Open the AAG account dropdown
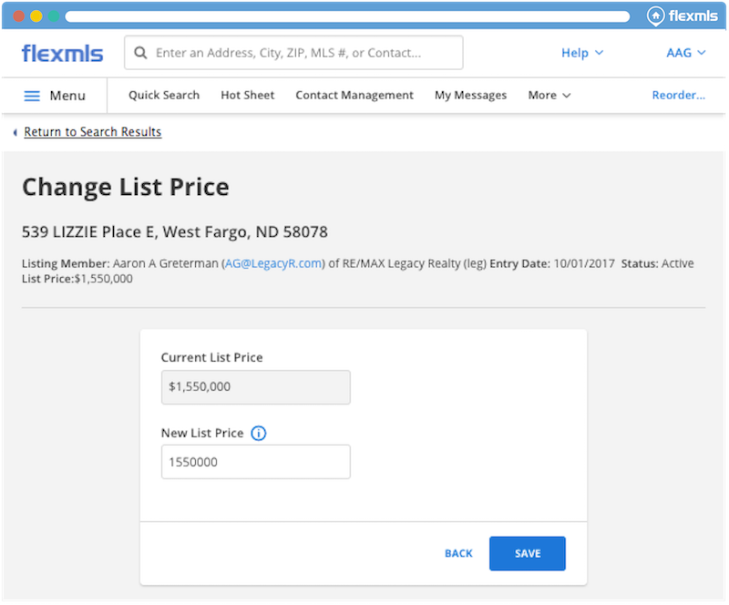729x605 pixels. [x=685, y=53]
